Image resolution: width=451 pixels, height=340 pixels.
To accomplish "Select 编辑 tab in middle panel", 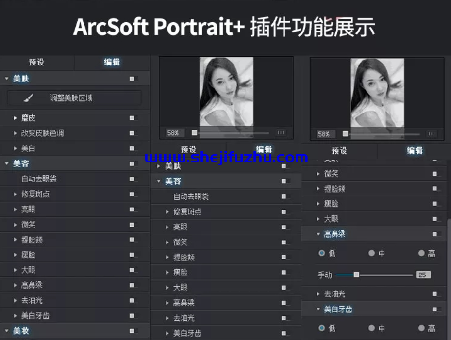I will 264,149.
